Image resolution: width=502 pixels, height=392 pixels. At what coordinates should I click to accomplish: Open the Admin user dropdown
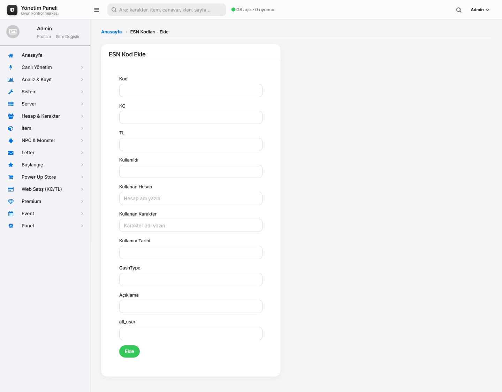(480, 10)
